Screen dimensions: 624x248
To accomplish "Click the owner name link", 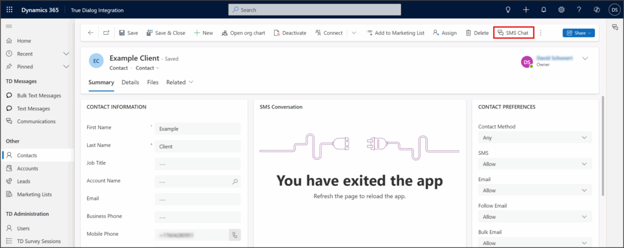I will (555, 58).
